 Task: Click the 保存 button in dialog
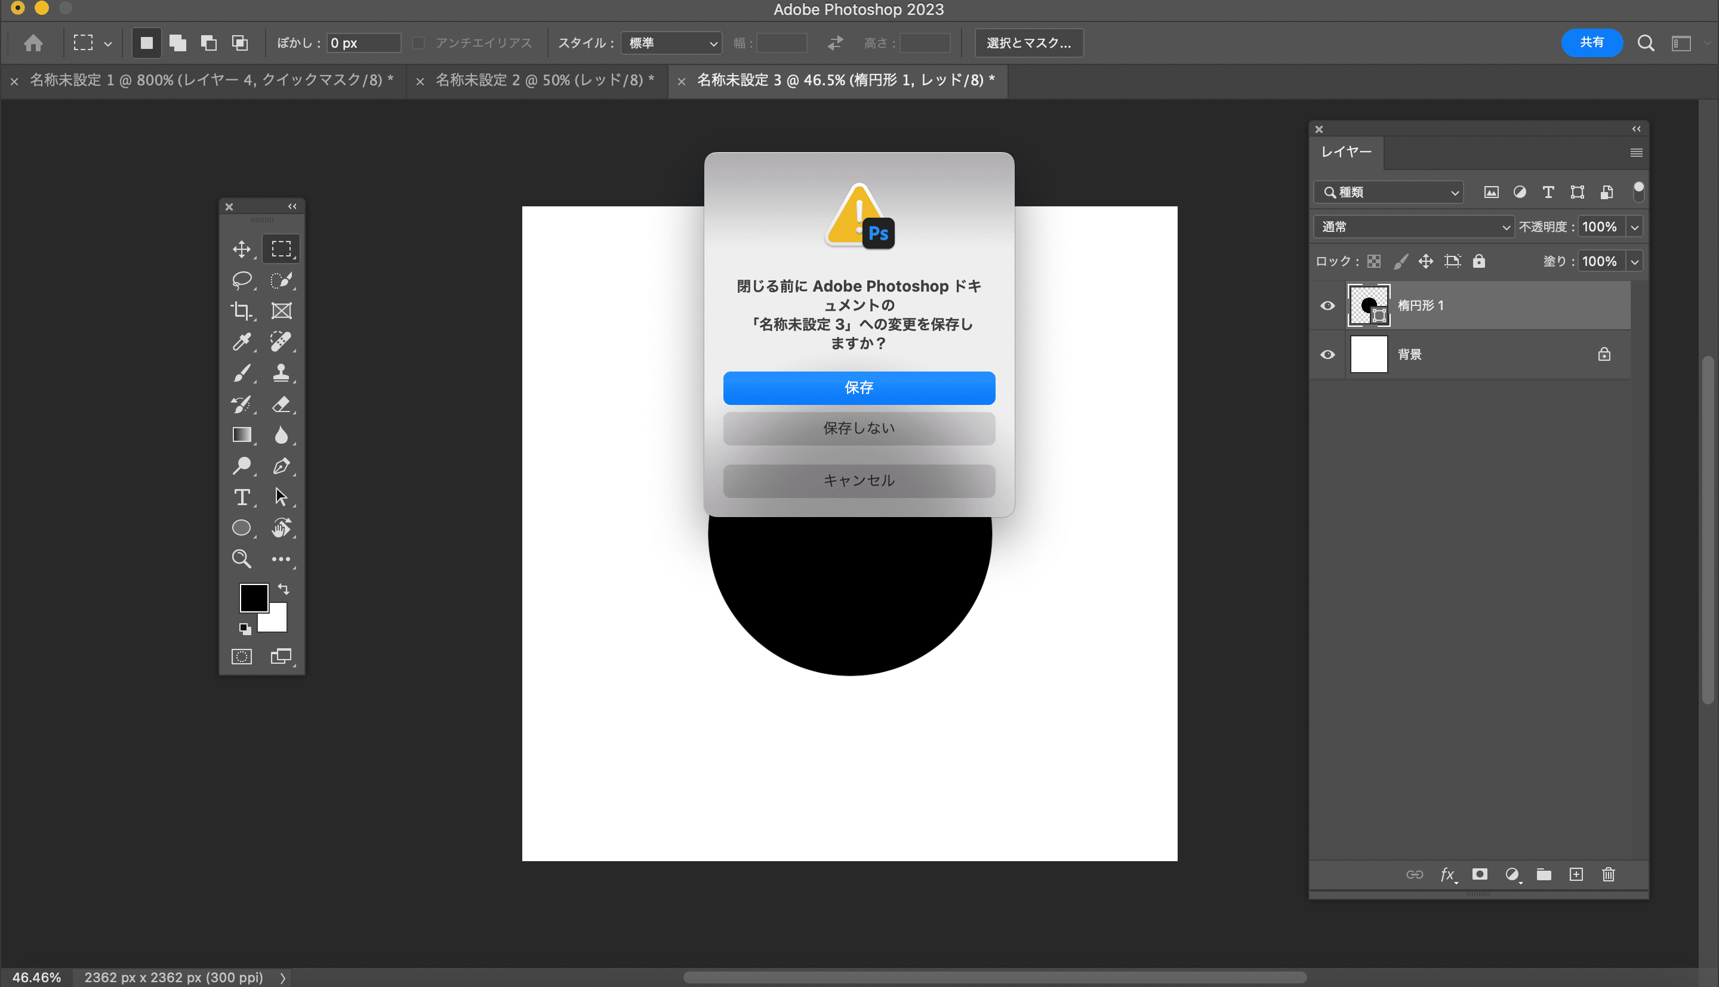pyautogui.click(x=859, y=388)
